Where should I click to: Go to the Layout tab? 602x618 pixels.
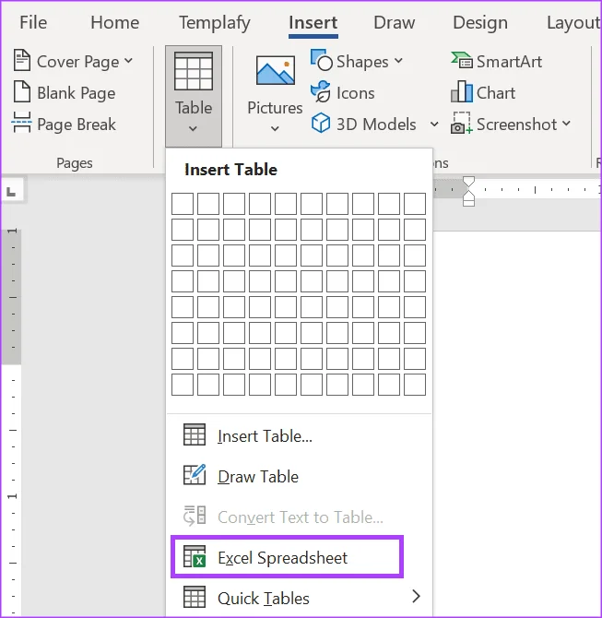[x=573, y=23]
